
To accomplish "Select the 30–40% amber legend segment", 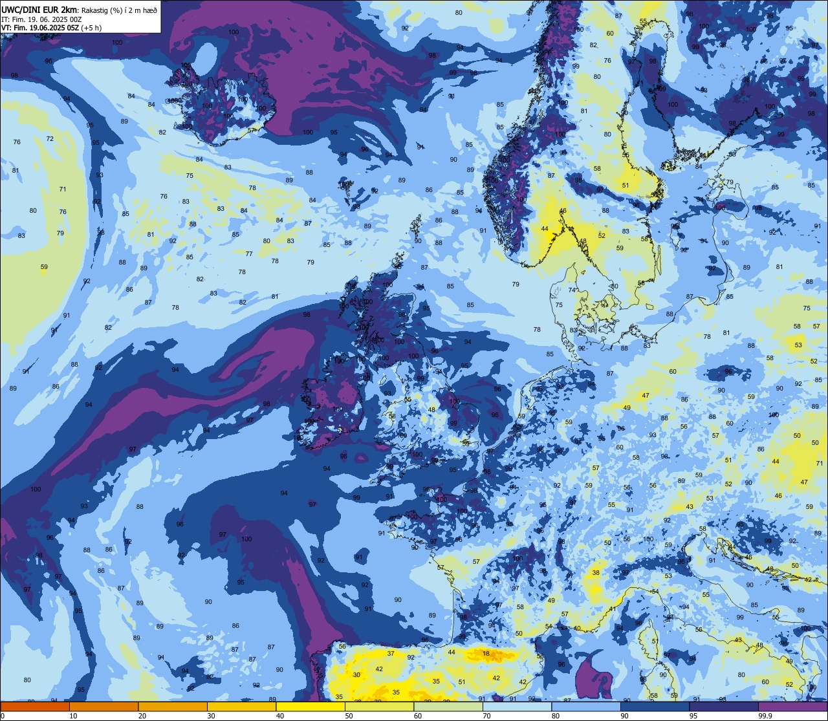I will [x=242, y=707].
